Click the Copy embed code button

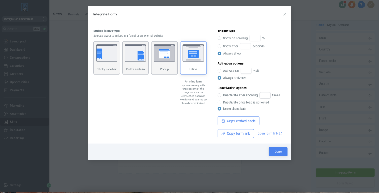coord(238,121)
